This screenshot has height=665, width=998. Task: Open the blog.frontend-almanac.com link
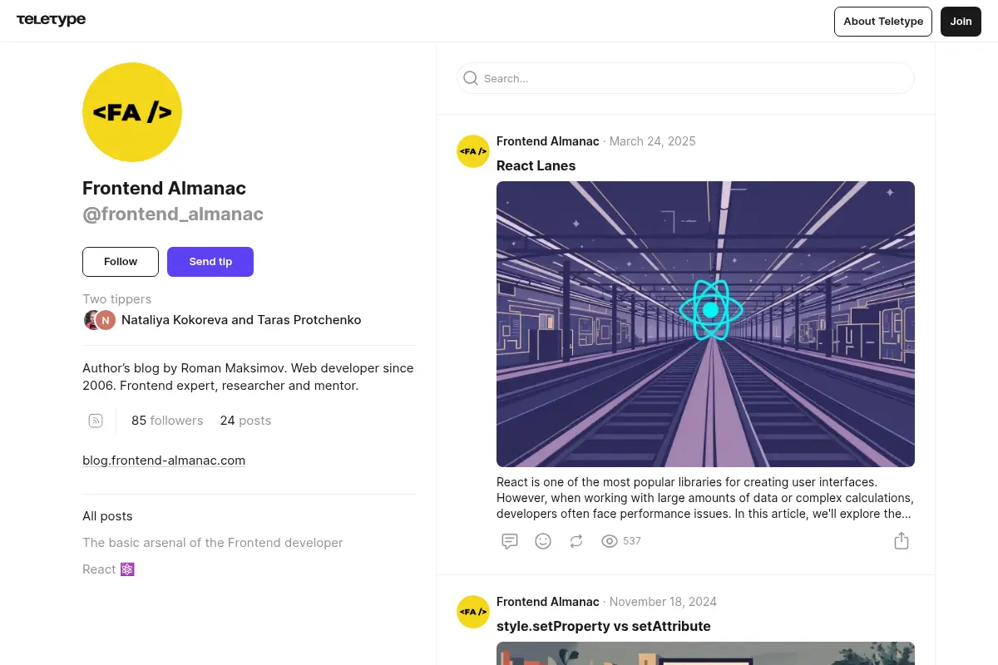[x=164, y=461]
